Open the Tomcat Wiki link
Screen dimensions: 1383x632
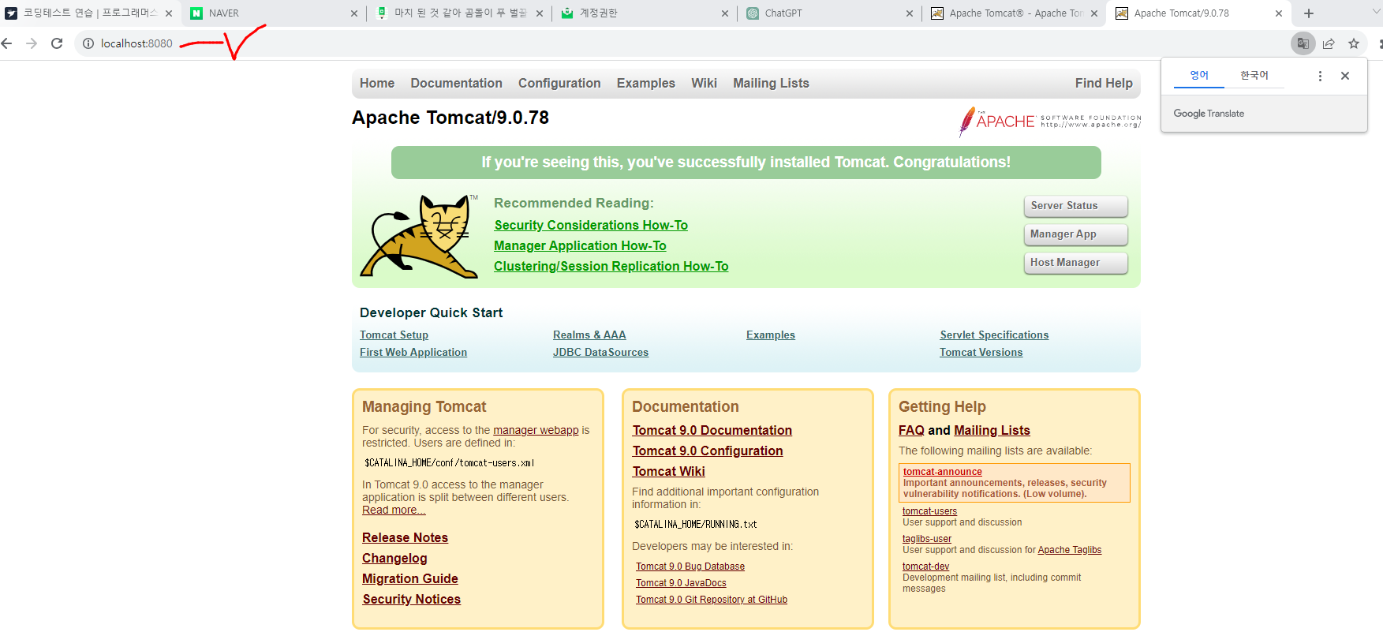click(x=668, y=472)
